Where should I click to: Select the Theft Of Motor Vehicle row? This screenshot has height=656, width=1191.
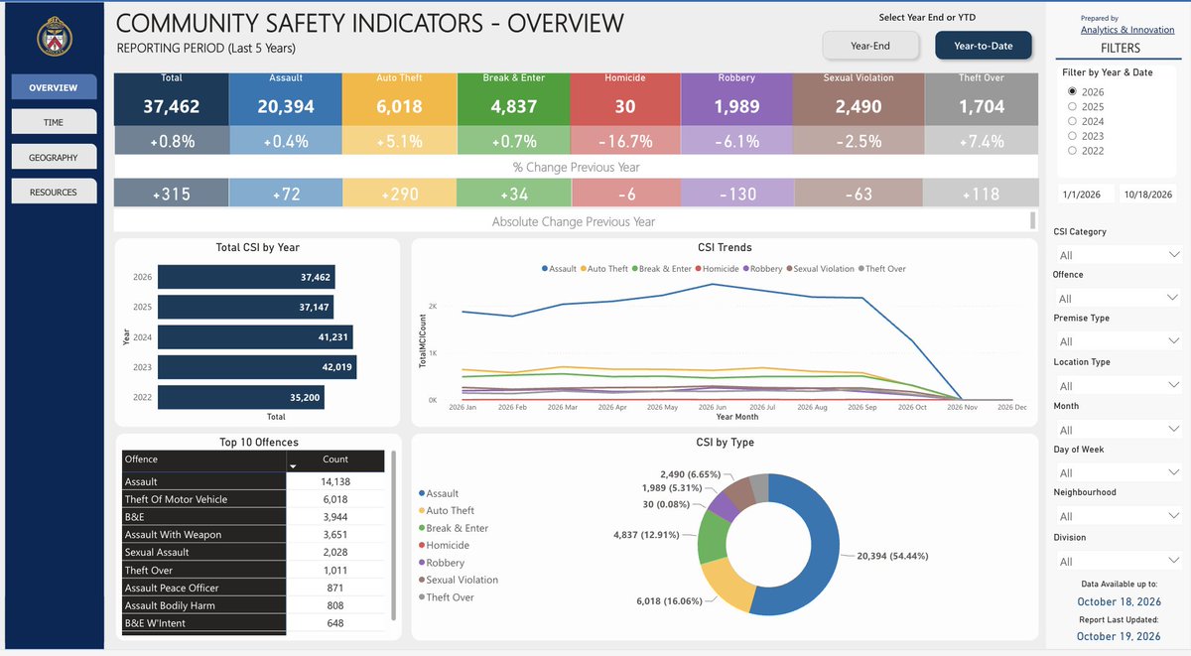pos(253,499)
